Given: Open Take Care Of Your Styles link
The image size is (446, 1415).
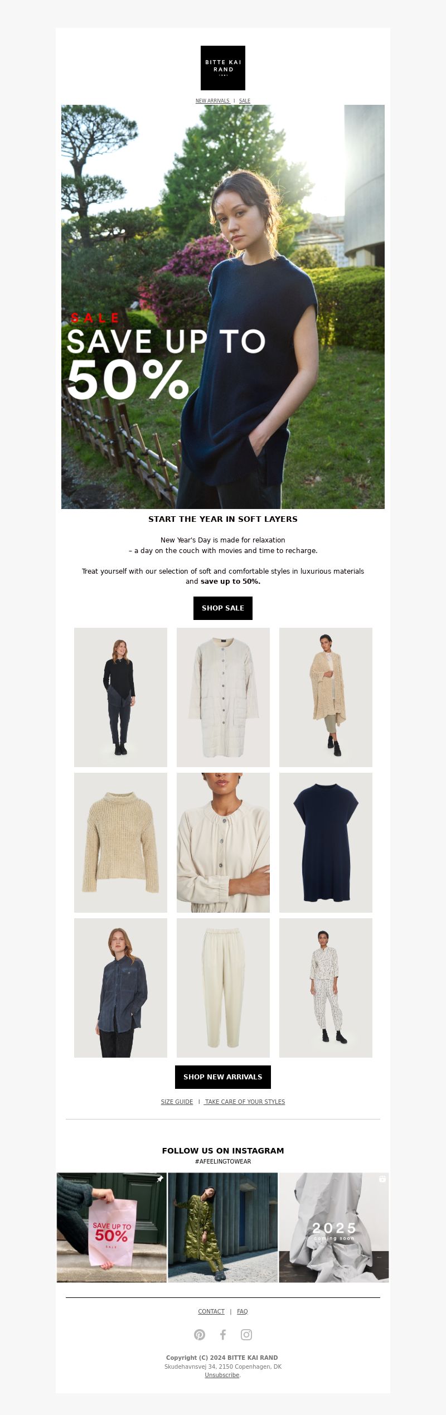Looking at the screenshot, I should (245, 1102).
